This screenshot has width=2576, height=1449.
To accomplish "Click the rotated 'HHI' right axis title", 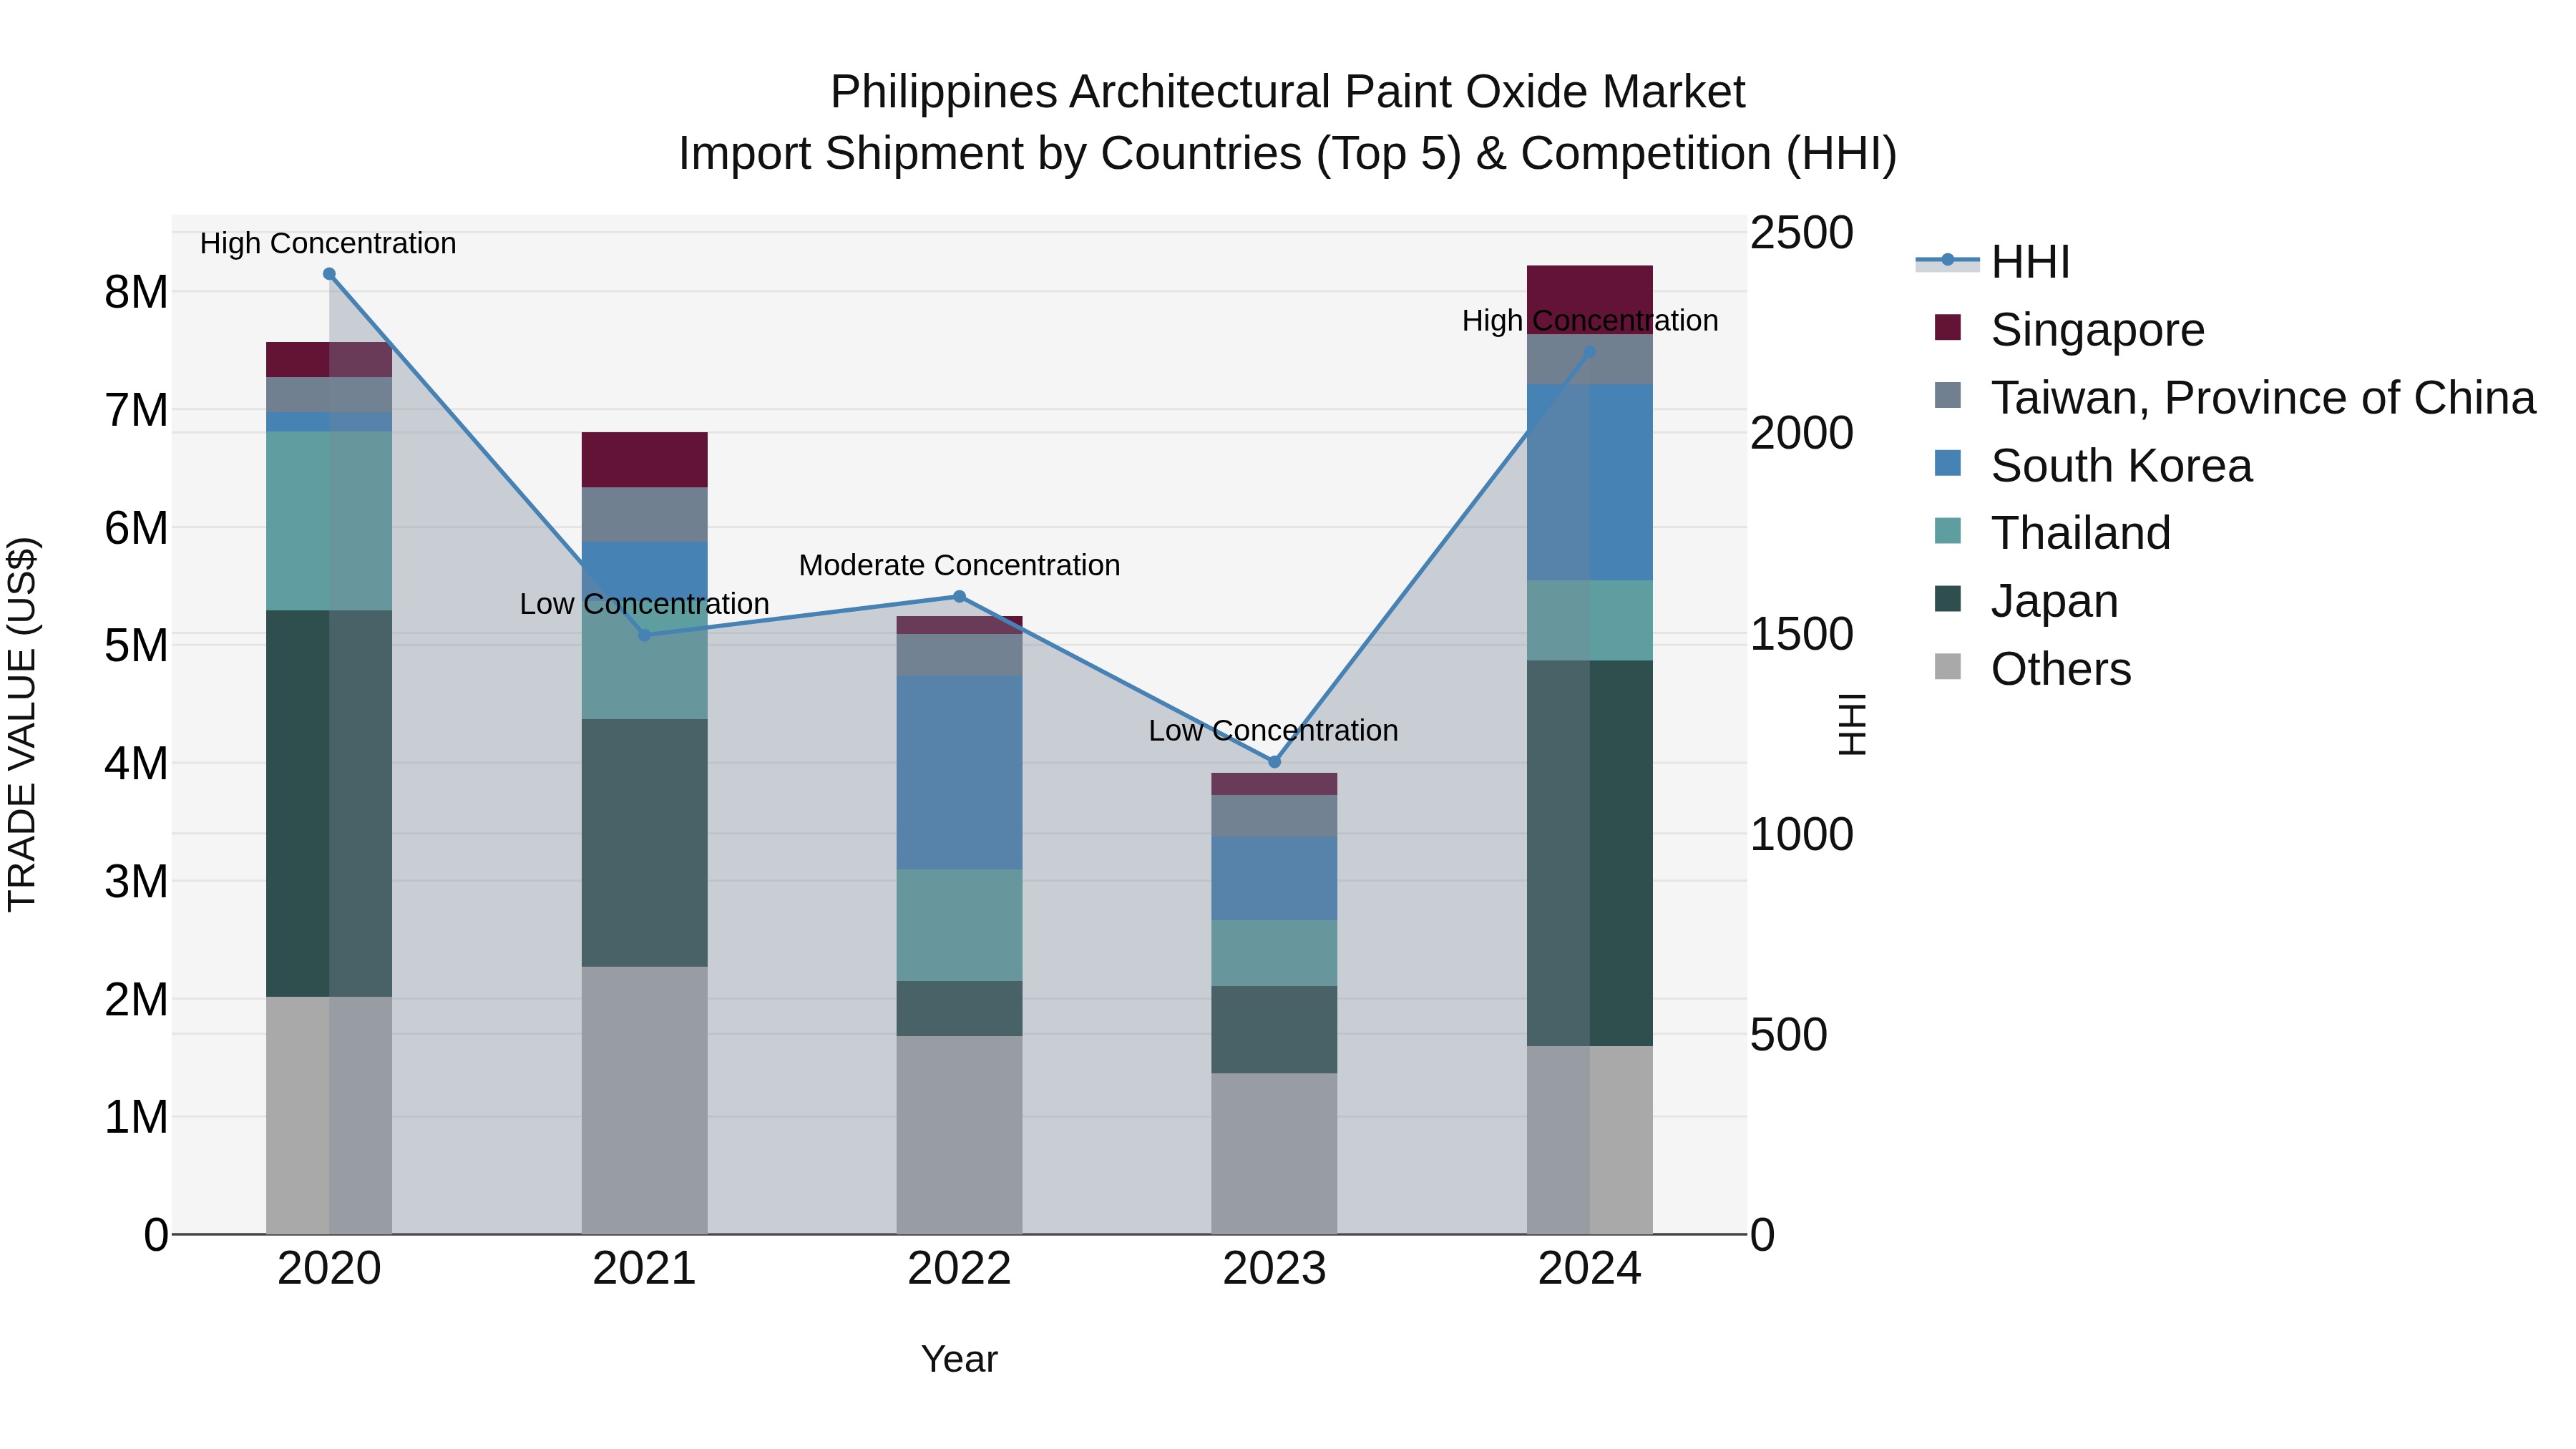I will tap(1852, 724).
